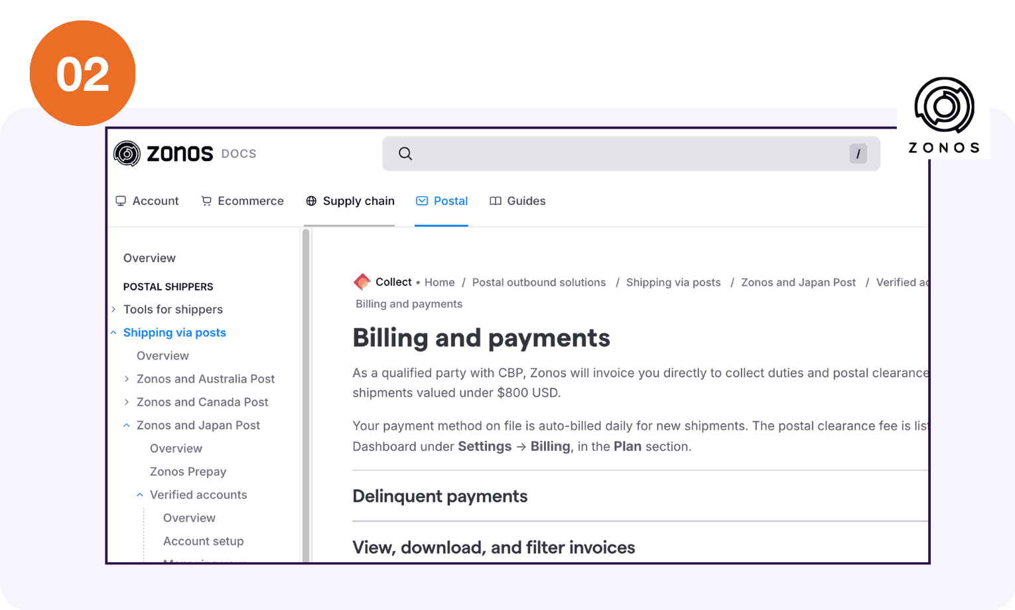1015x610 pixels.
Task: Click the Zonos Docs logo icon
Action: pyautogui.click(x=127, y=153)
